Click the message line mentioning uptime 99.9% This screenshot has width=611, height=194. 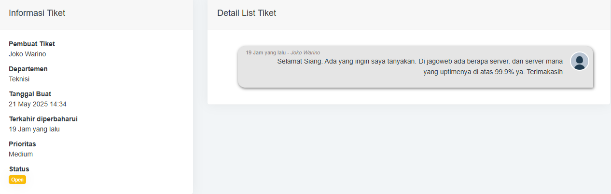pyautogui.click(x=493, y=72)
